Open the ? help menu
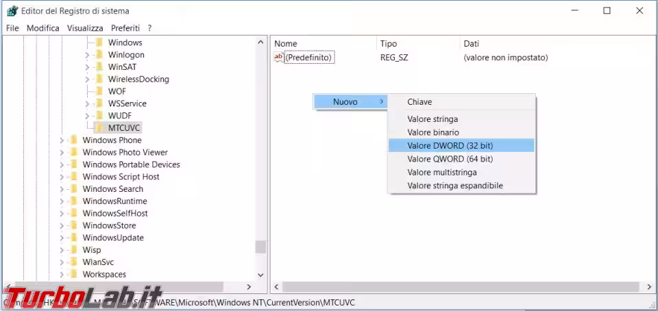This screenshot has width=658, height=311. pyautogui.click(x=149, y=28)
